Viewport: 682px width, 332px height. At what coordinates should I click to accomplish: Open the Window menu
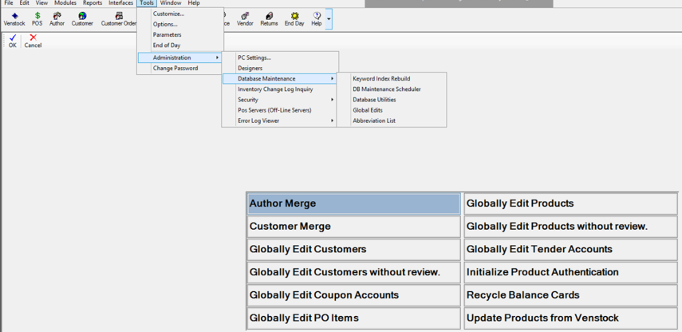pyautogui.click(x=171, y=3)
